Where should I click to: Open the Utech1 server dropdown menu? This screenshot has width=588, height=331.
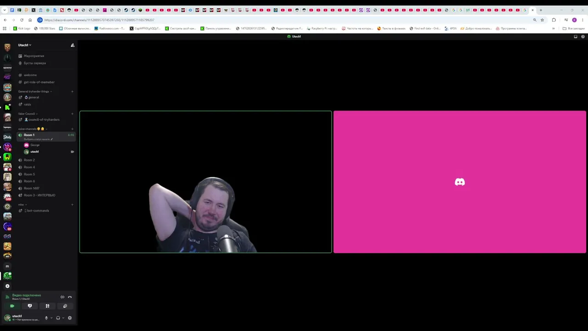click(x=25, y=45)
